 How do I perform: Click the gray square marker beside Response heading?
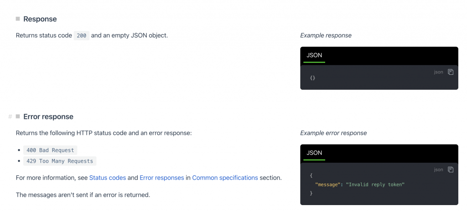click(x=18, y=19)
